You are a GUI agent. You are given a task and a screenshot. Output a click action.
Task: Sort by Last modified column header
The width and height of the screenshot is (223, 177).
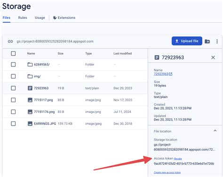[x=123, y=53]
